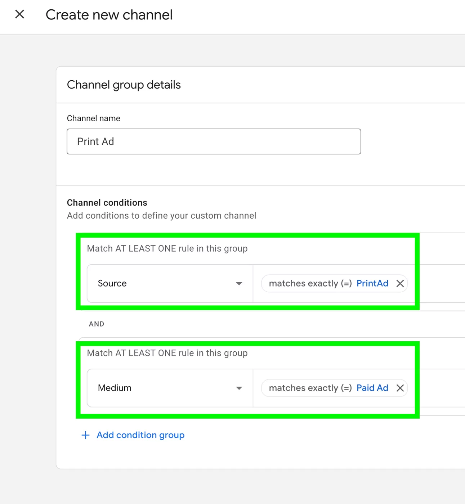Click the 'Add conditions to define' description text
This screenshot has height=504, width=465.
(161, 216)
